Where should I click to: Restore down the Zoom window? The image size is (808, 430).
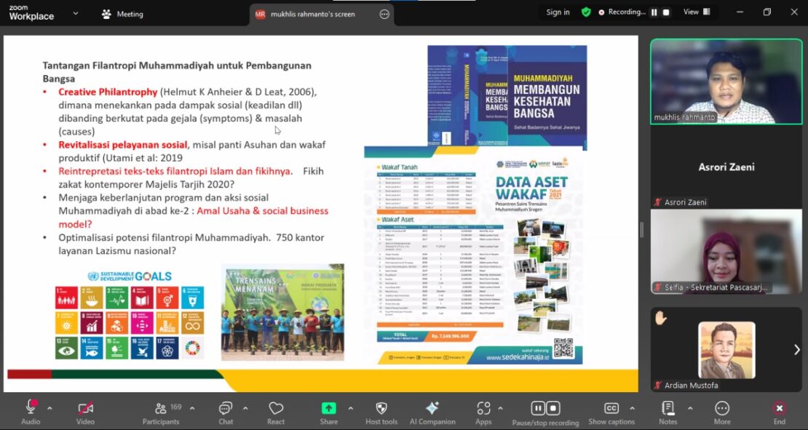tap(767, 12)
